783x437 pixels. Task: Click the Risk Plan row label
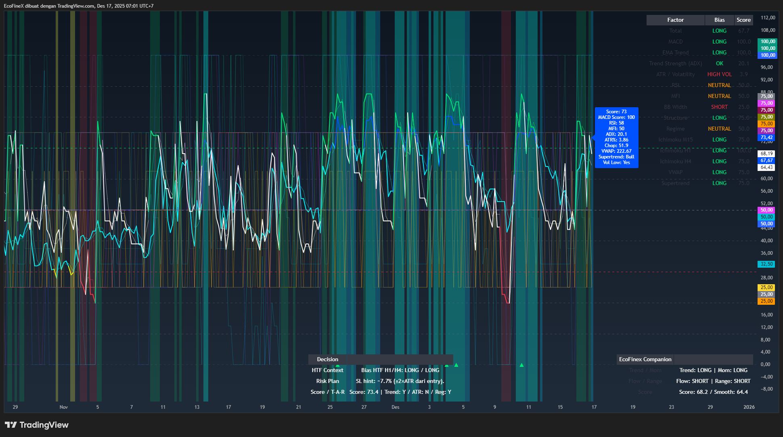[x=327, y=381]
